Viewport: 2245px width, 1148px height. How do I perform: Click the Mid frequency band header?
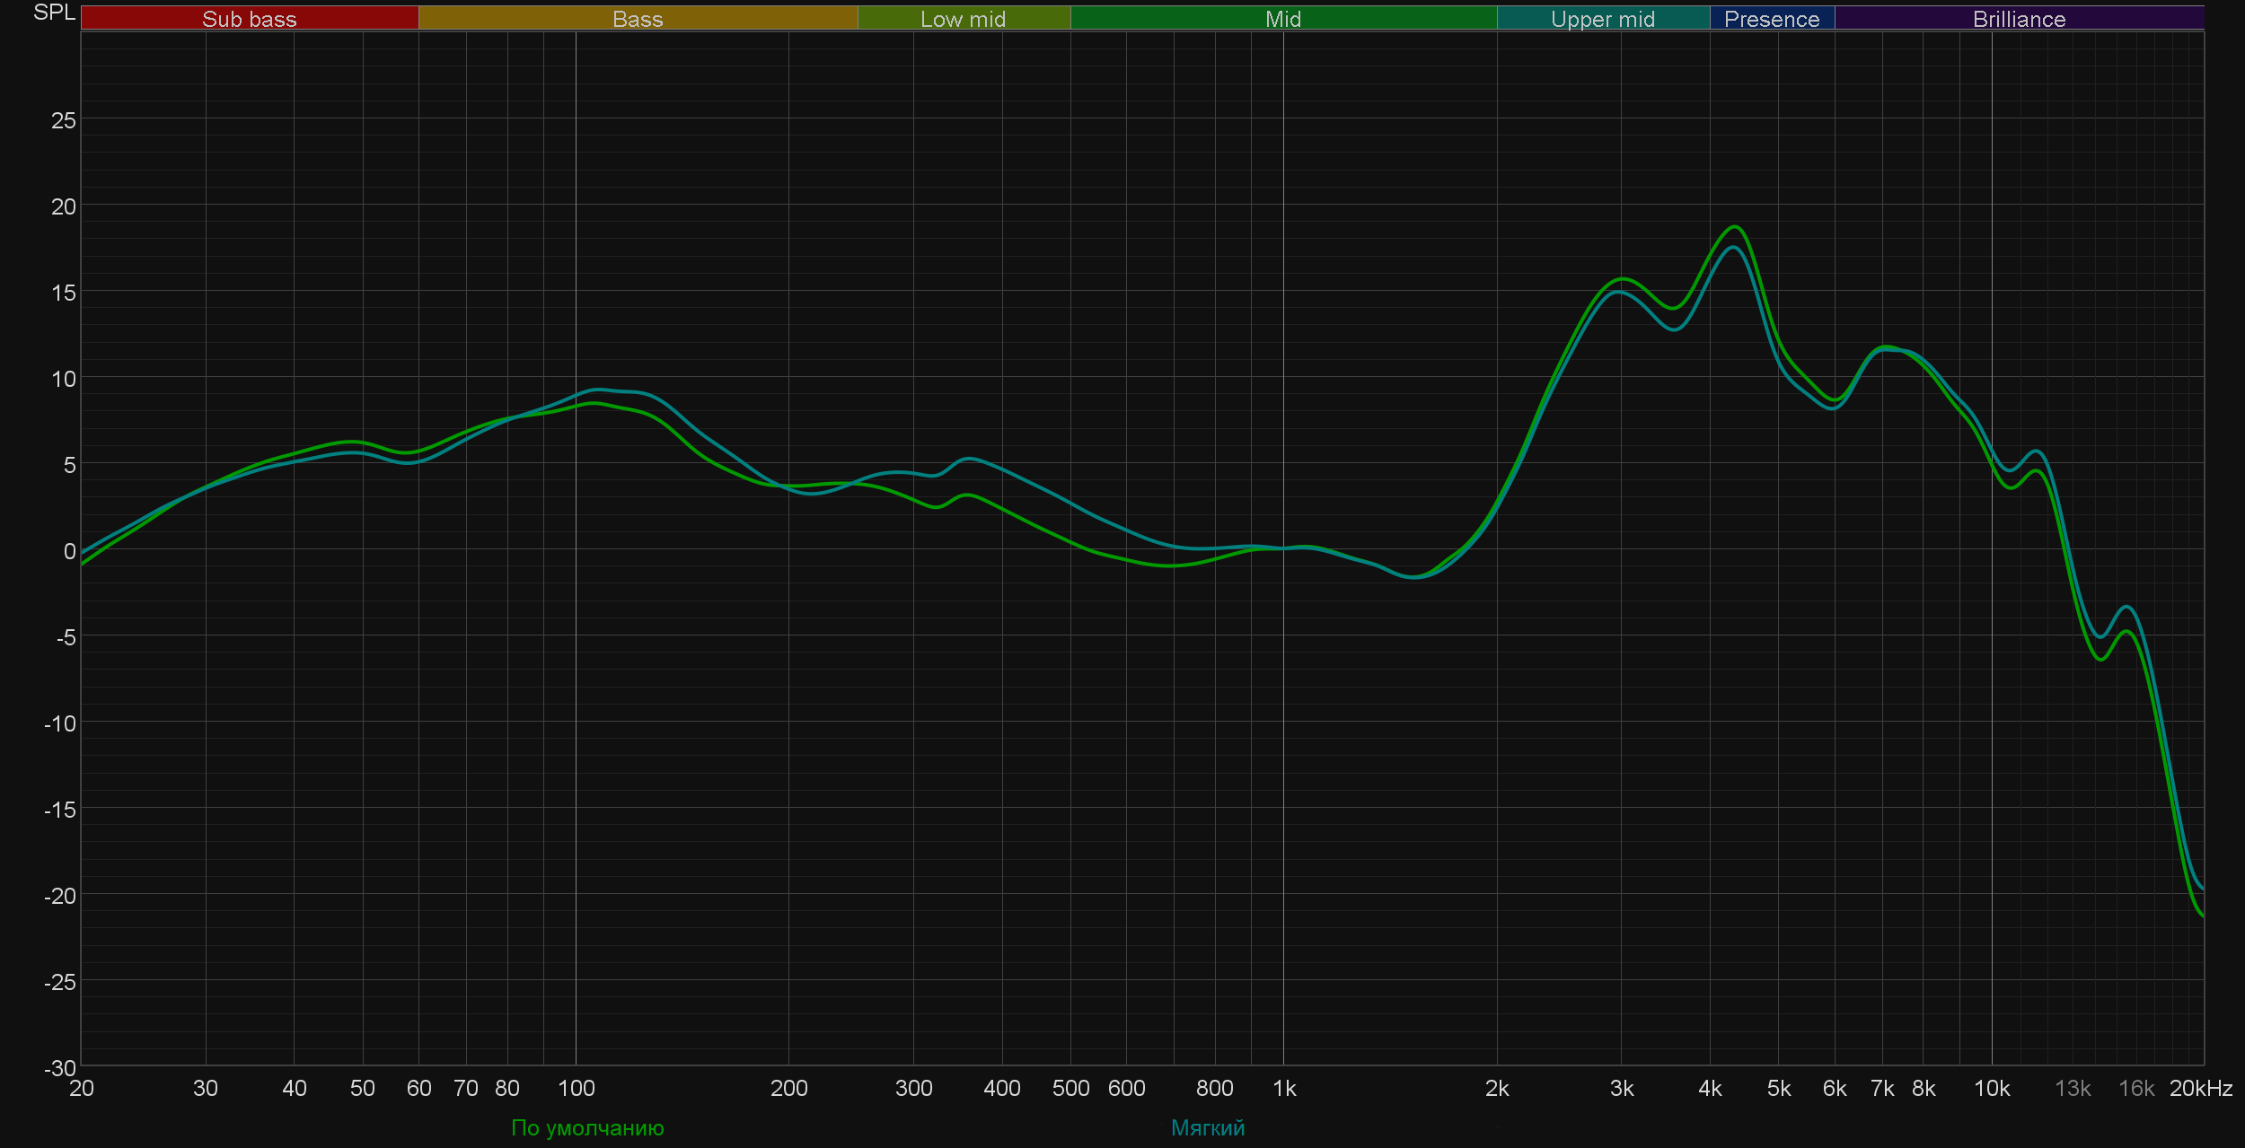click(1282, 19)
